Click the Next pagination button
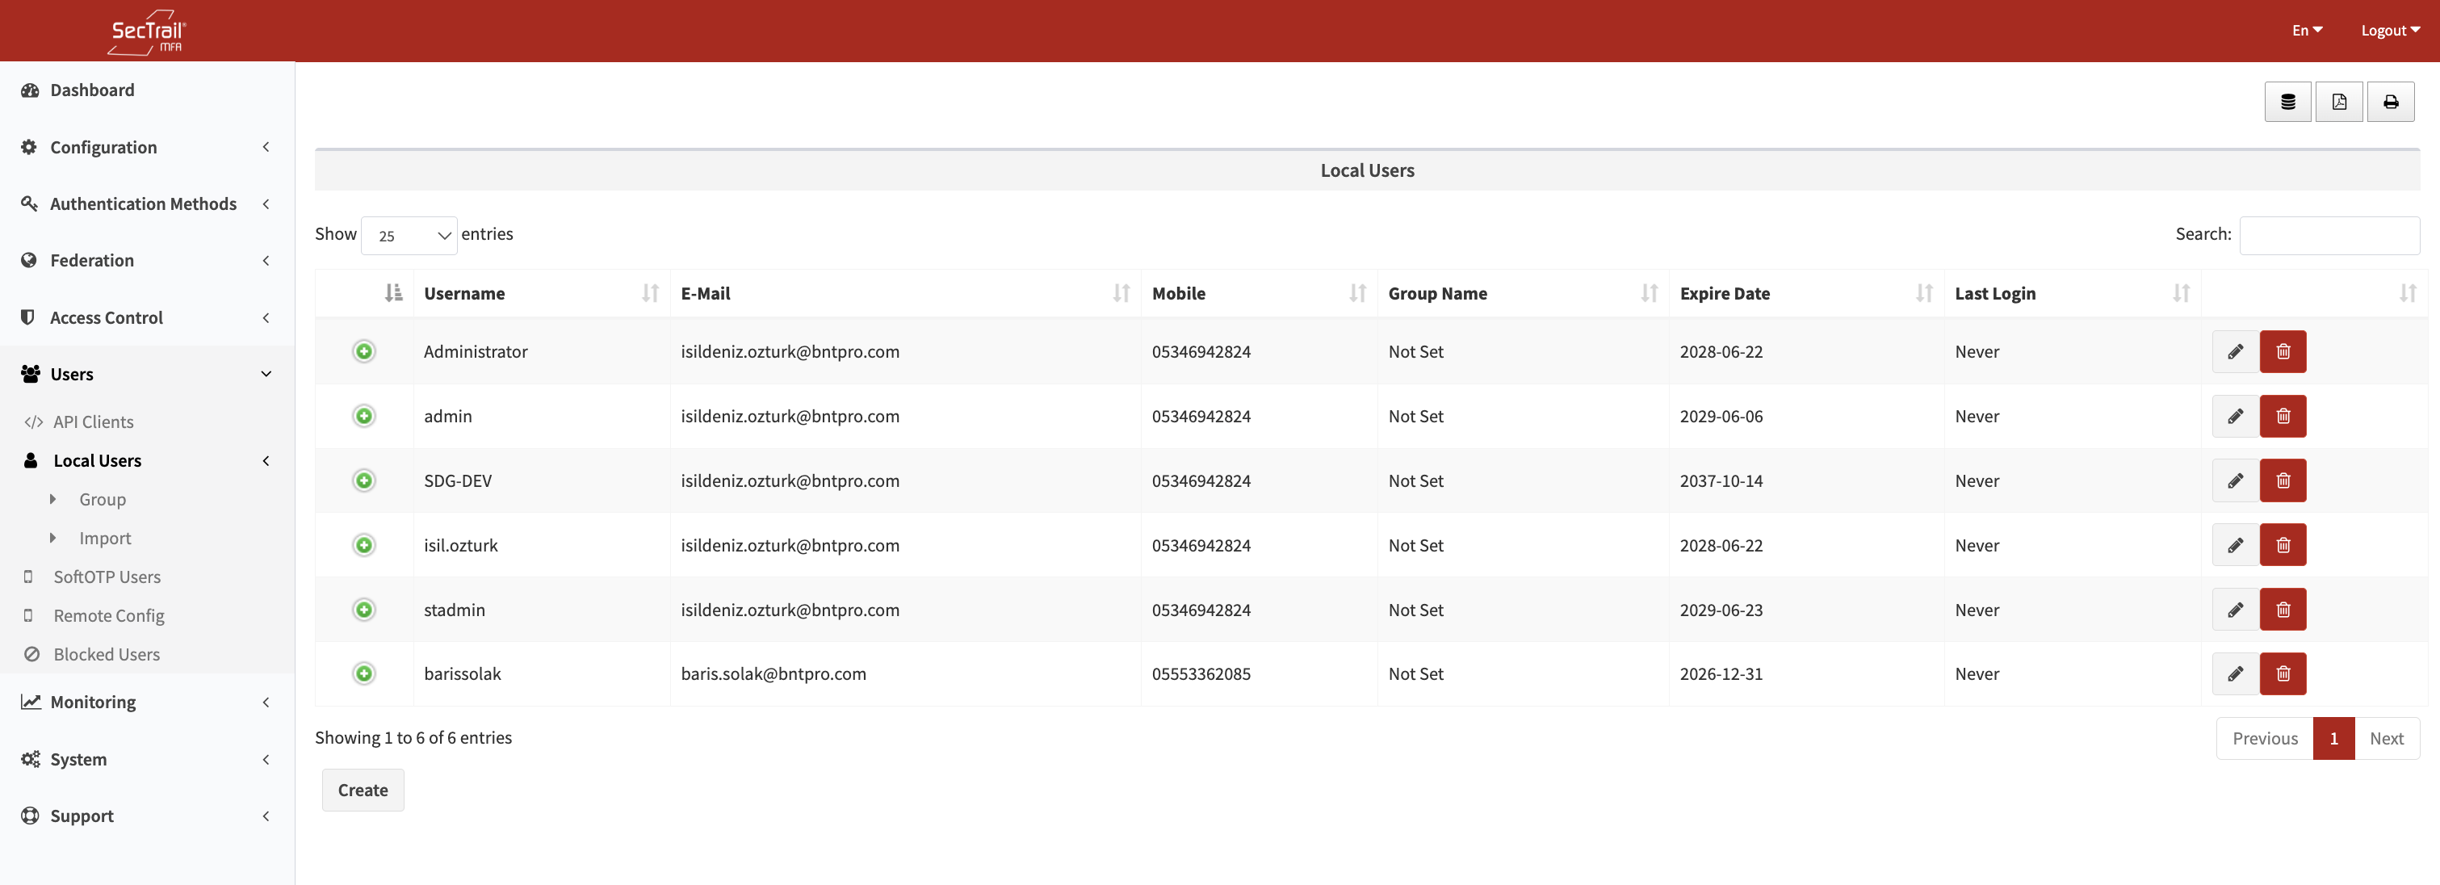The height and width of the screenshot is (885, 2440). coord(2386,738)
